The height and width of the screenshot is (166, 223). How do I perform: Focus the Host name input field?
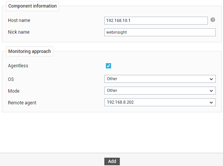(x=156, y=21)
